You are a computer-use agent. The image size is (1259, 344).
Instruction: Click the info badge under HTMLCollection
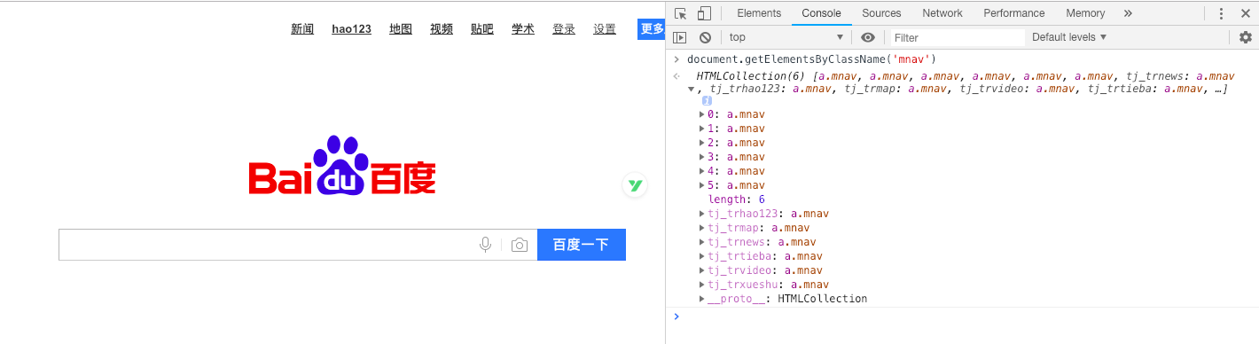pos(707,101)
